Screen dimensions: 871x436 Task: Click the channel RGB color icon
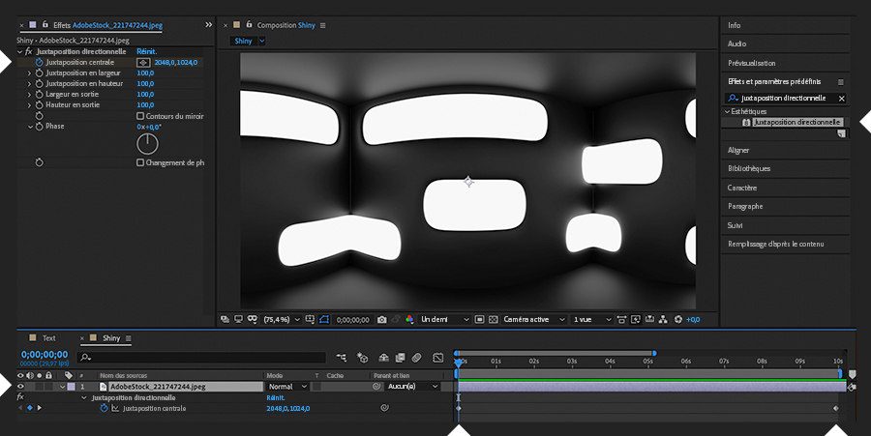(409, 319)
